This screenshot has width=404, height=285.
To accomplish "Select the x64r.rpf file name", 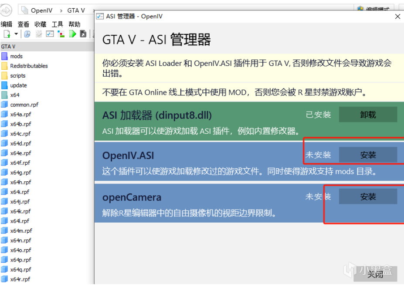I will (x=20, y=279).
